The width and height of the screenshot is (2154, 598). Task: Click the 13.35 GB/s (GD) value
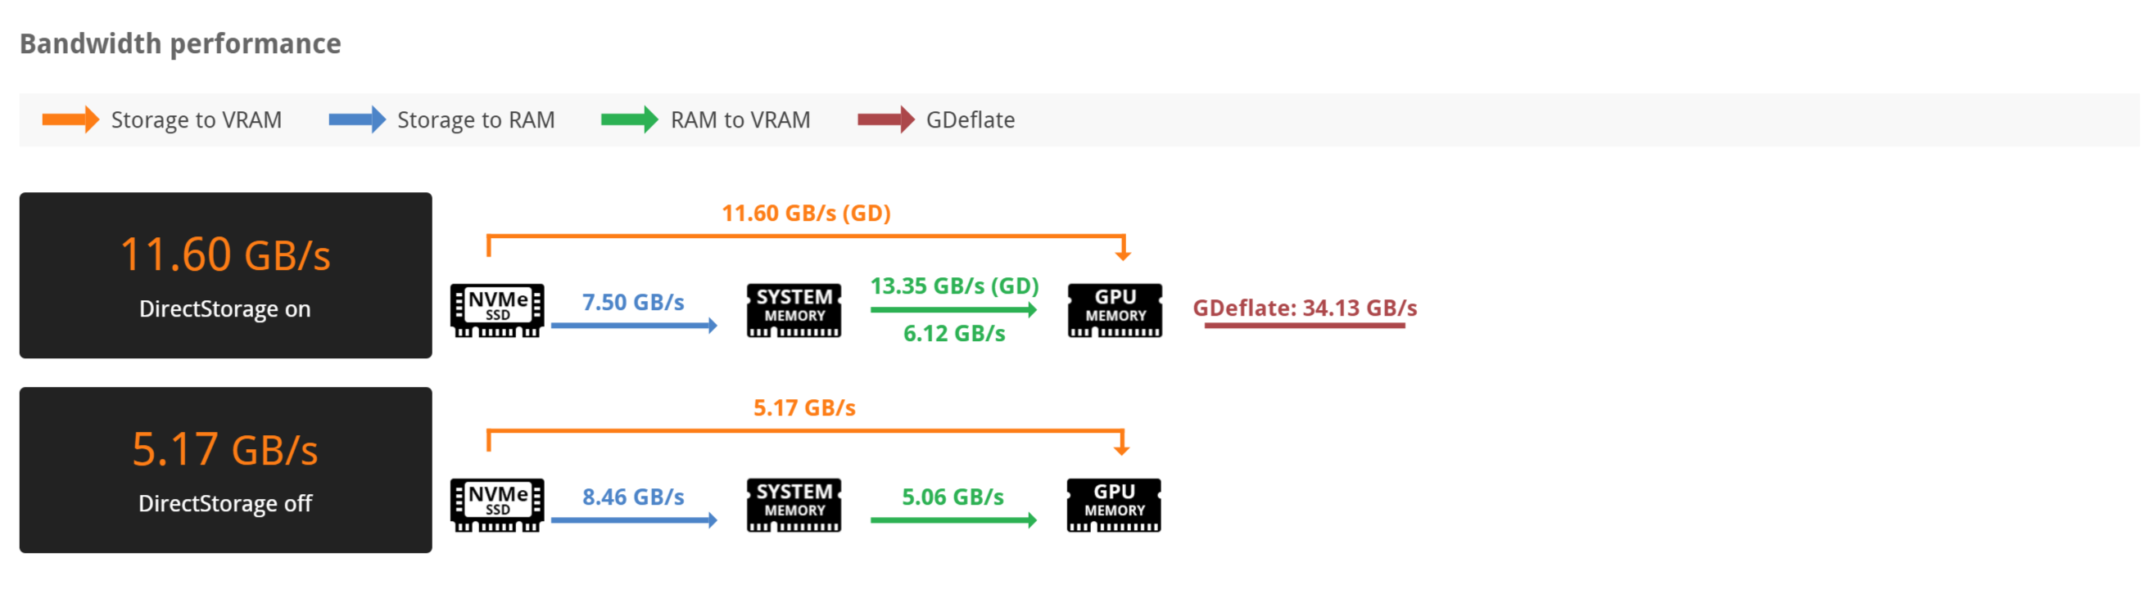click(954, 286)
